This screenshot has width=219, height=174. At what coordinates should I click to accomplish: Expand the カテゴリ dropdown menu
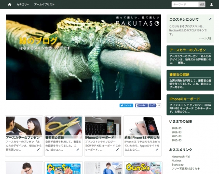coord(23,4)
